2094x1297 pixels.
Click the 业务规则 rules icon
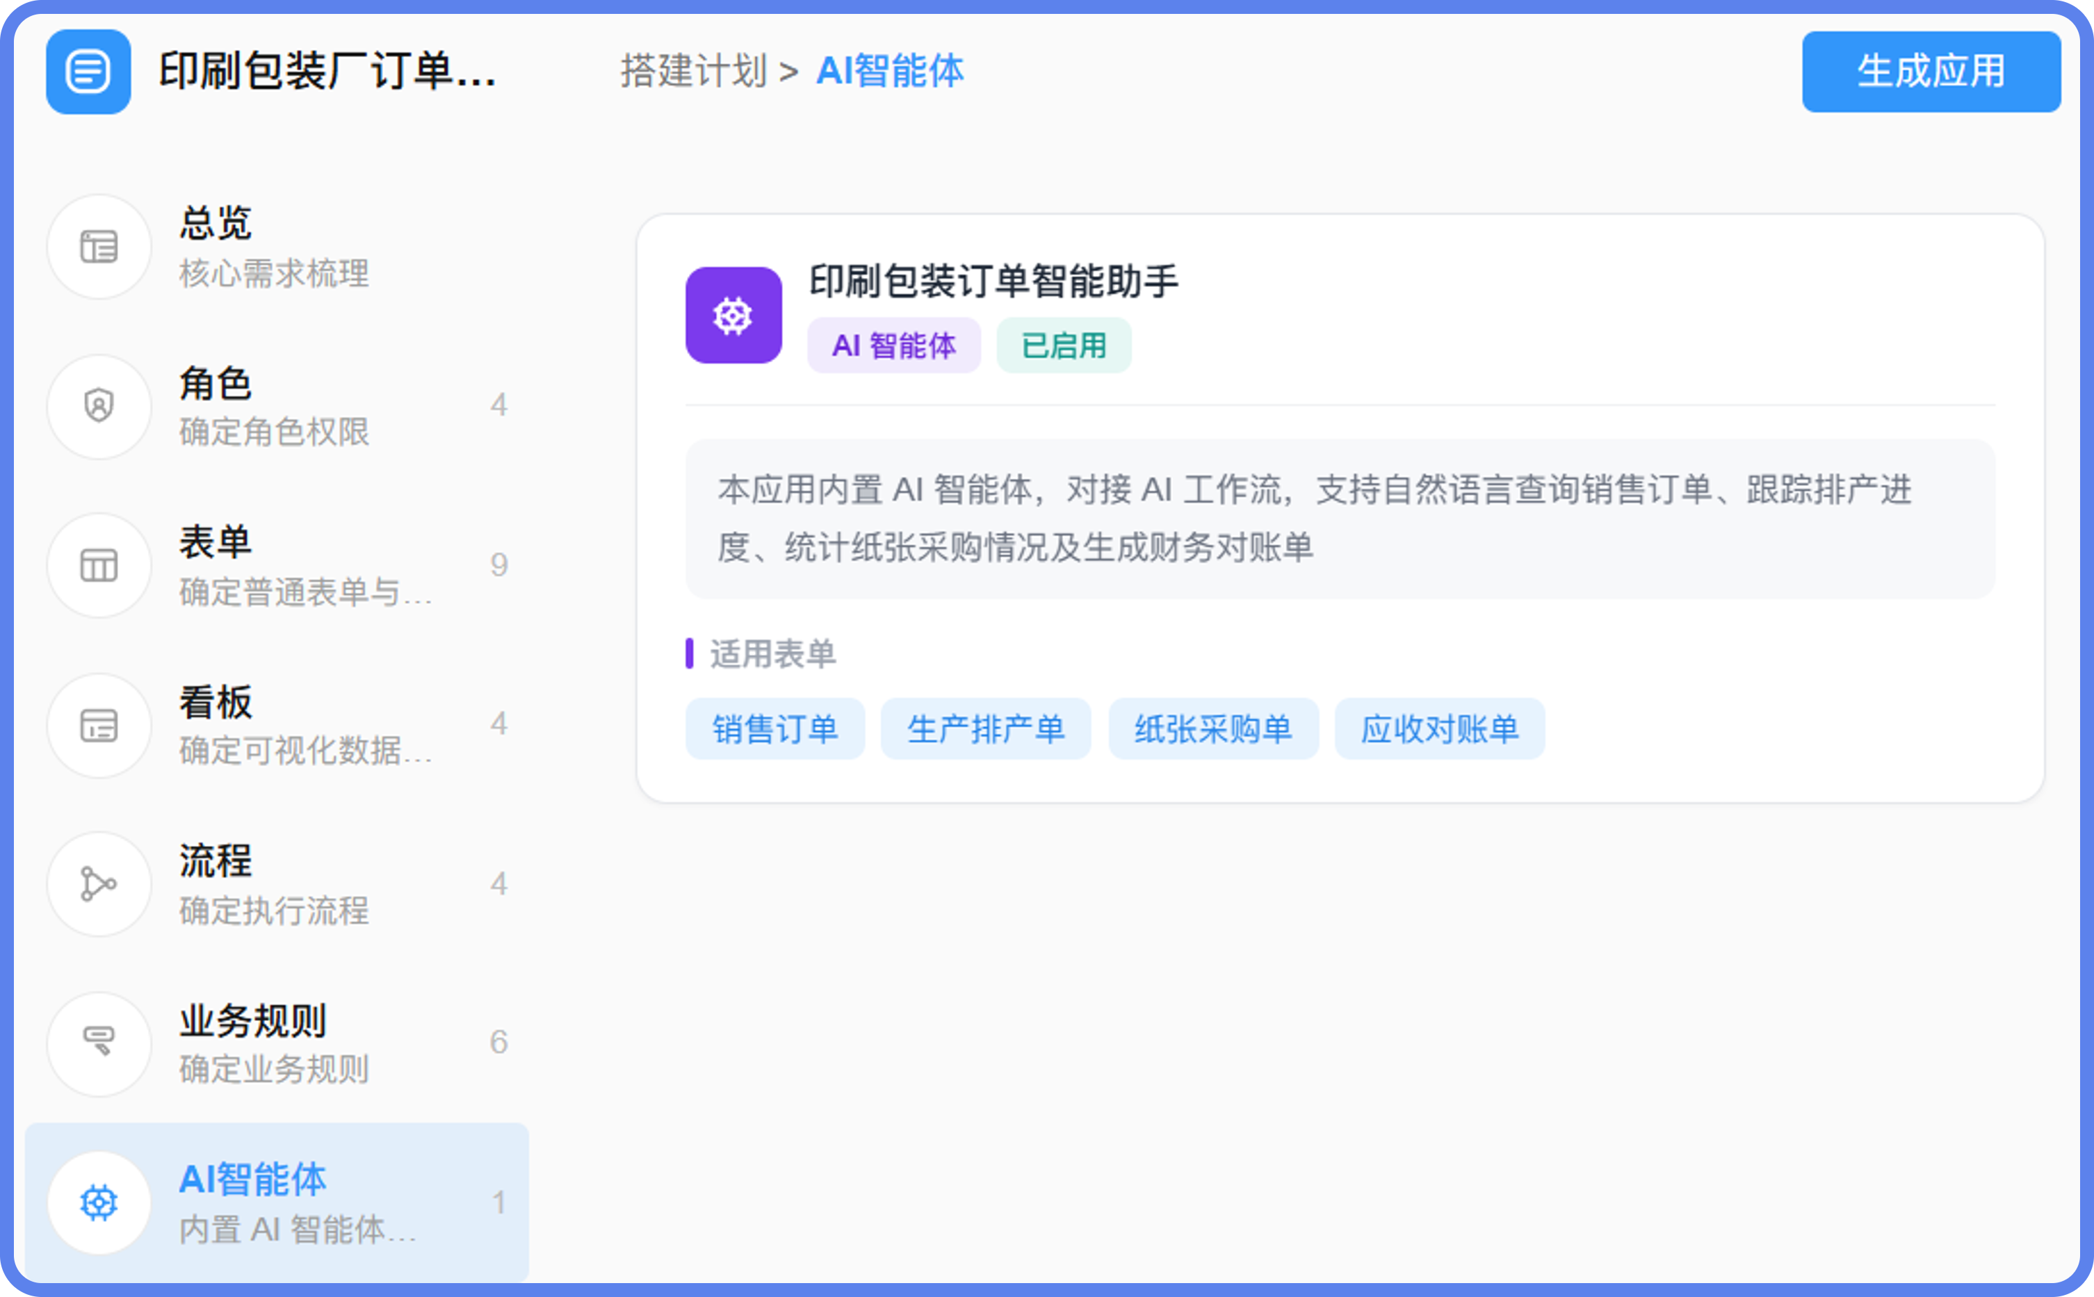coord(99,1043)
